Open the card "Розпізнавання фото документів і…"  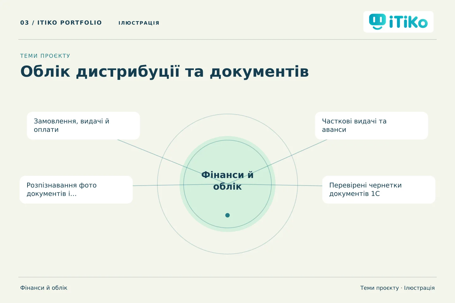point(76,190)
